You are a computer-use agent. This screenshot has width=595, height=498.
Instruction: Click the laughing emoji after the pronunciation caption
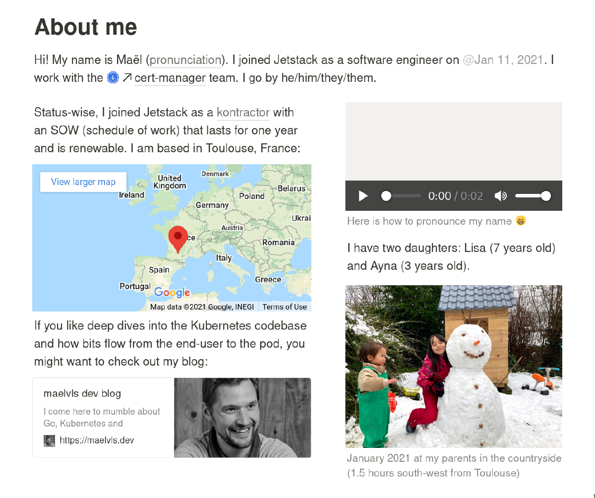coord(520,221)
